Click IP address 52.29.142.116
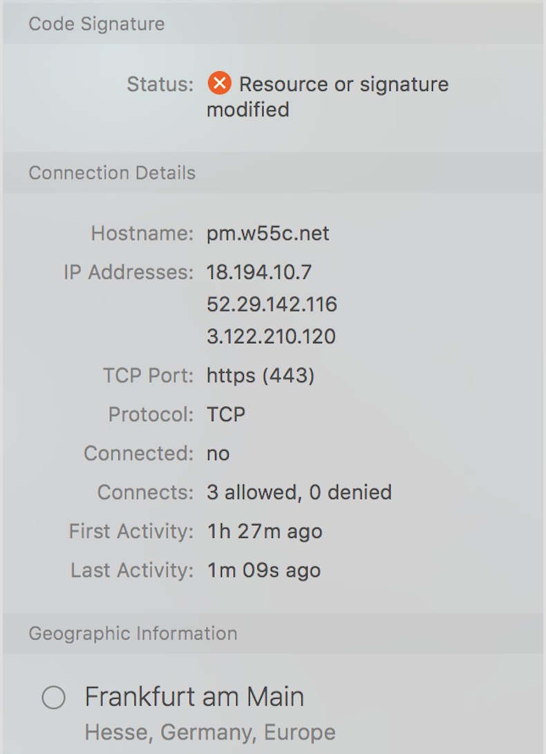The image size is (546, 754). coord(272,304)
